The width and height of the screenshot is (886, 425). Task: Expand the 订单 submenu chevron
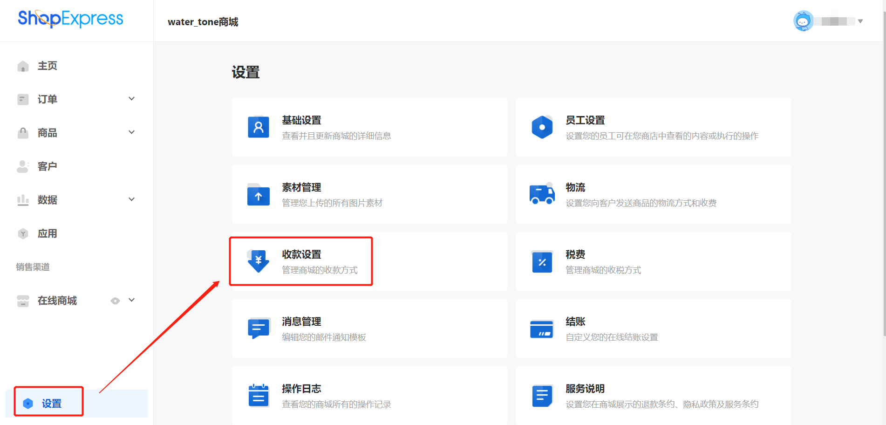tap(132, 99)
